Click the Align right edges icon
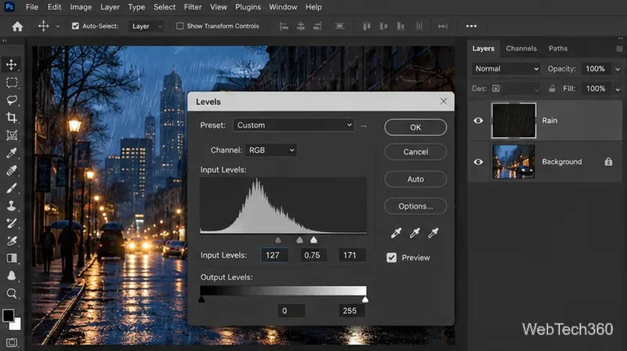627x351 pixels. point(317,27)
